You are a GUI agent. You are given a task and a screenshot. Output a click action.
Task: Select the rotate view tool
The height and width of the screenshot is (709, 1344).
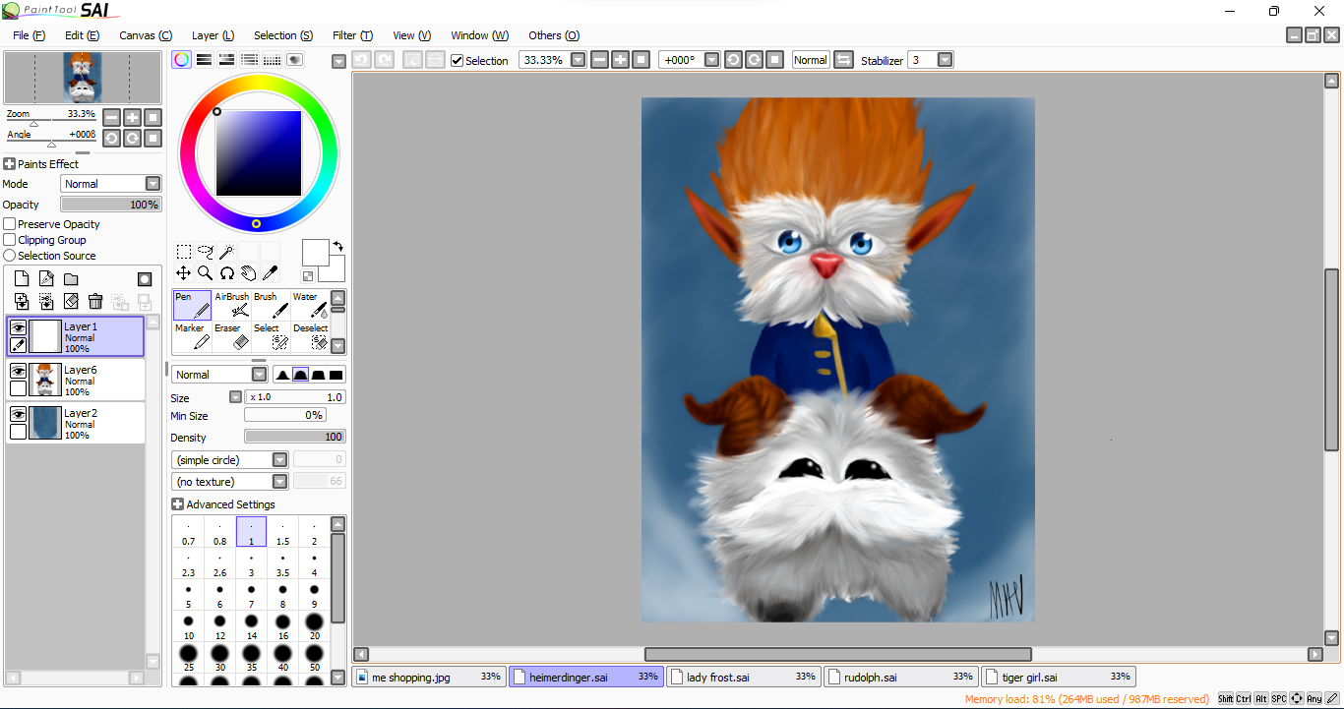[226, 273]
